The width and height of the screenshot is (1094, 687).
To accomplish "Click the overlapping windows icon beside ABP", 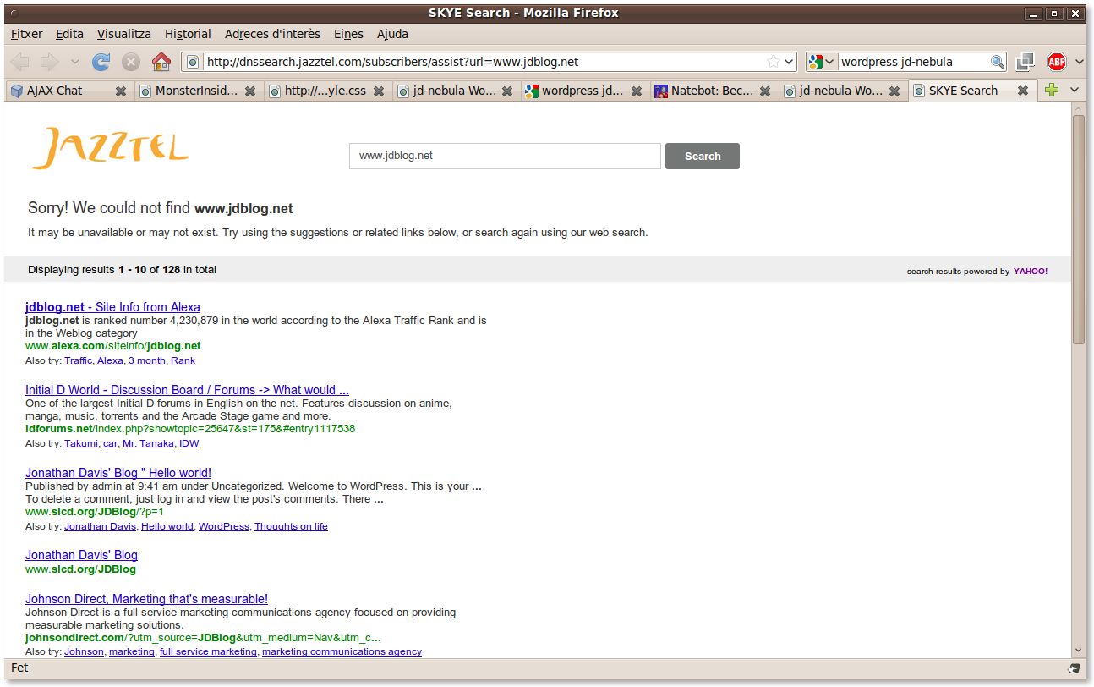I will [x=1026, y=62].
